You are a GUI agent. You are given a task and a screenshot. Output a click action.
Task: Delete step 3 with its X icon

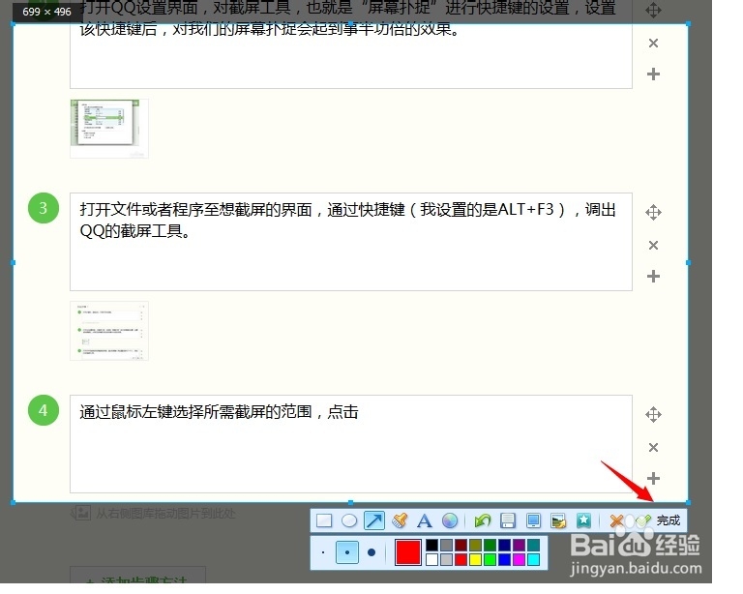point(653,246)
